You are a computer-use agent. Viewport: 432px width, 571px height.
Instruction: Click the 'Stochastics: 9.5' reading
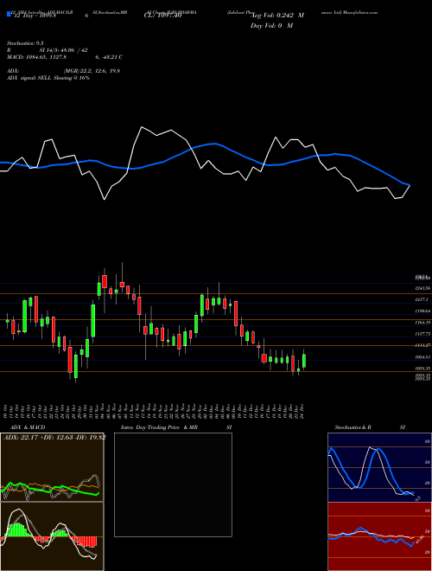click(25, 43)
